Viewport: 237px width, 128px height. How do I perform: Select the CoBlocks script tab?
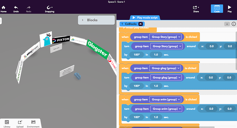click(131, 24)
